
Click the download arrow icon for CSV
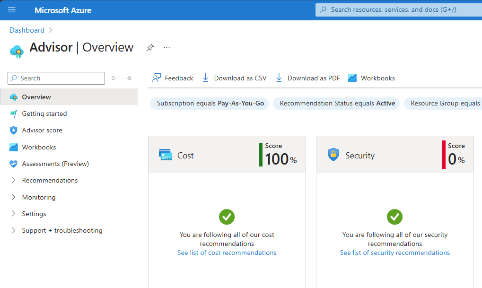tap(206, 78)
